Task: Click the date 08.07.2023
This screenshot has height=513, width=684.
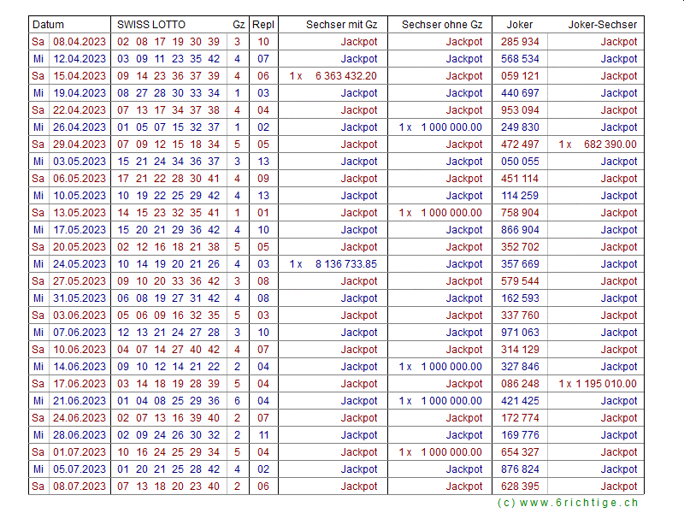Action: click(80, 486)
